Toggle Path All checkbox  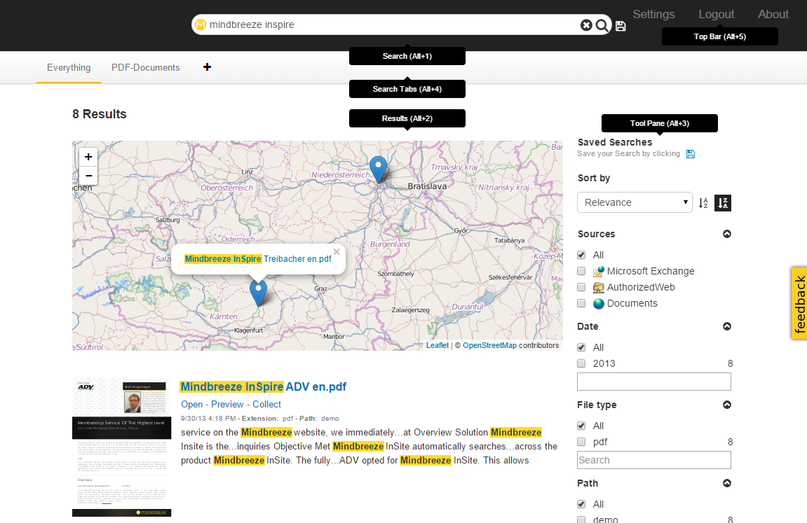pyautogui.click(x=581, y=504)
